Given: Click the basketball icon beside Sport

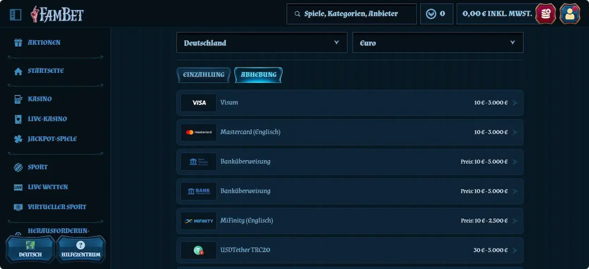Looking at the screenshot, I should (18, 167).
